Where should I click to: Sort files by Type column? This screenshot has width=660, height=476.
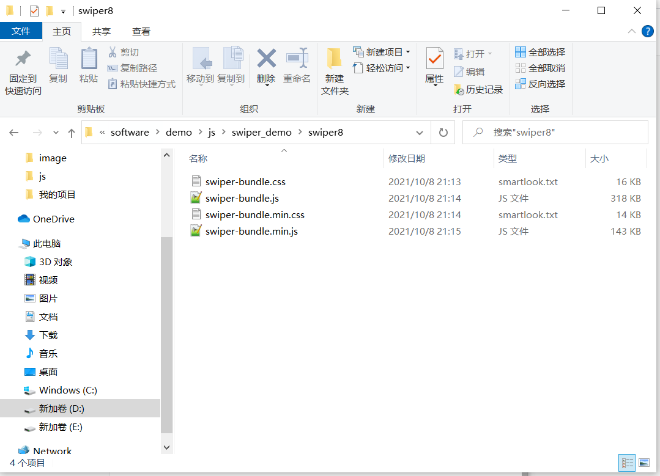pos(539,158)
